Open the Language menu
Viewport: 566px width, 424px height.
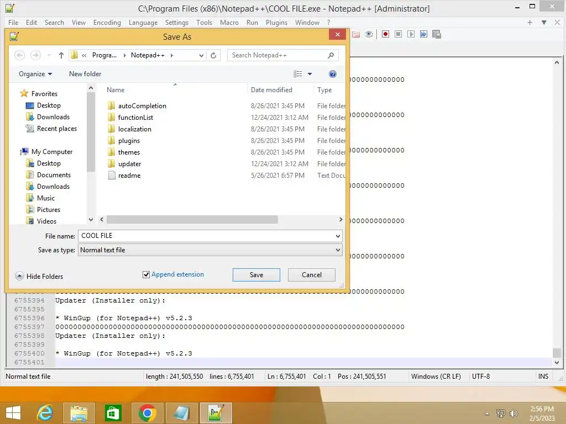click(143, 22)
